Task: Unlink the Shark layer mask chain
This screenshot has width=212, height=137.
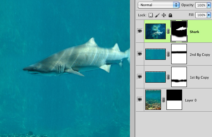Action: [x=168, y=32]
